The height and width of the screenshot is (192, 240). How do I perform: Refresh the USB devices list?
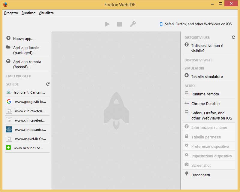(x=233, y=37)
